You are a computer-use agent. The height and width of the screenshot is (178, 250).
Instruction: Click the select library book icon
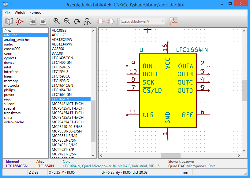pos(9,21)
